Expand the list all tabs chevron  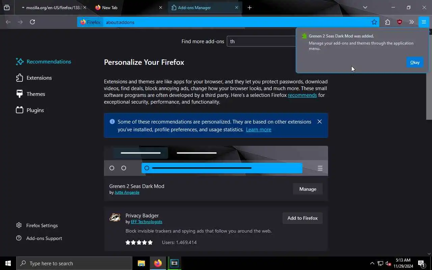tap(365, 7)
